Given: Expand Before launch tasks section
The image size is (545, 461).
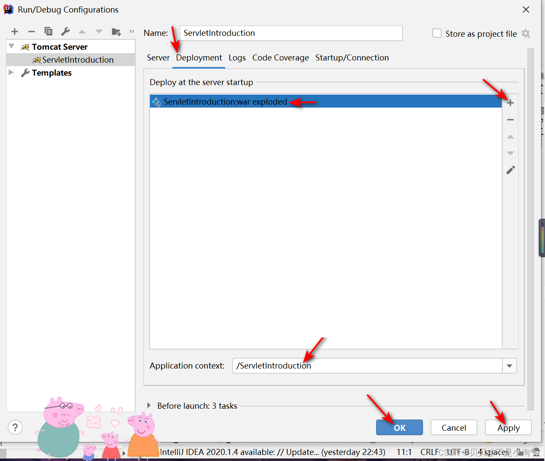Looking at the screenshot, I should [149, 405].
